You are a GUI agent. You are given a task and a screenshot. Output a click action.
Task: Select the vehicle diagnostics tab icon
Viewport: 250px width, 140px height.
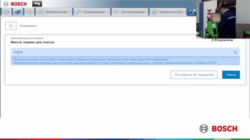(x=18, y=12)
